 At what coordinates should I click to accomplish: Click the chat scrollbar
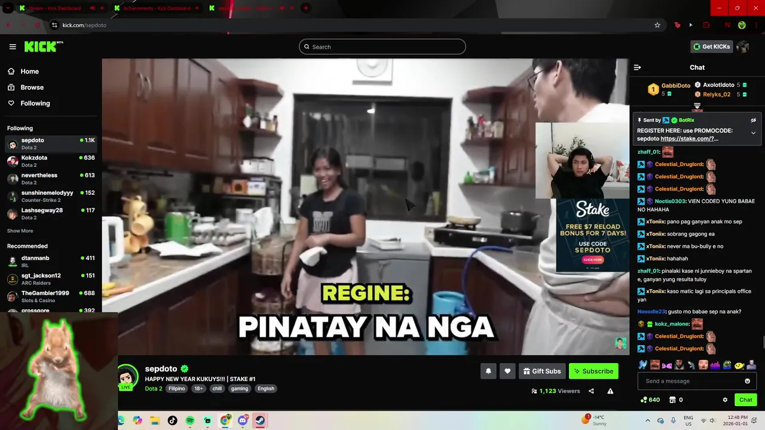click(x=763, y=342)
